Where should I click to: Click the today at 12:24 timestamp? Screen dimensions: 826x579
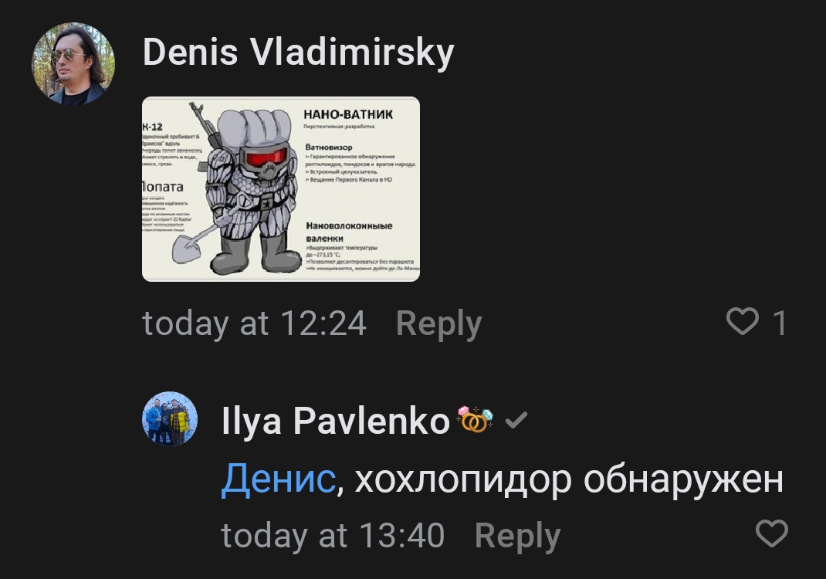coord(254,323)
